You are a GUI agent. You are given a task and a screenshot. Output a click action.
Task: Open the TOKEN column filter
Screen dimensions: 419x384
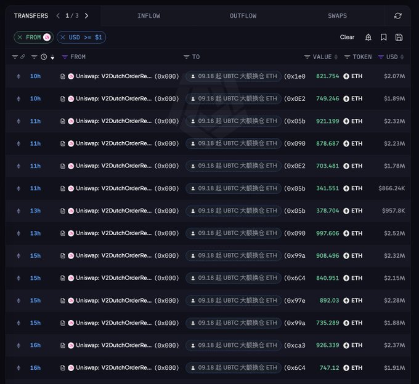point(347,57)
